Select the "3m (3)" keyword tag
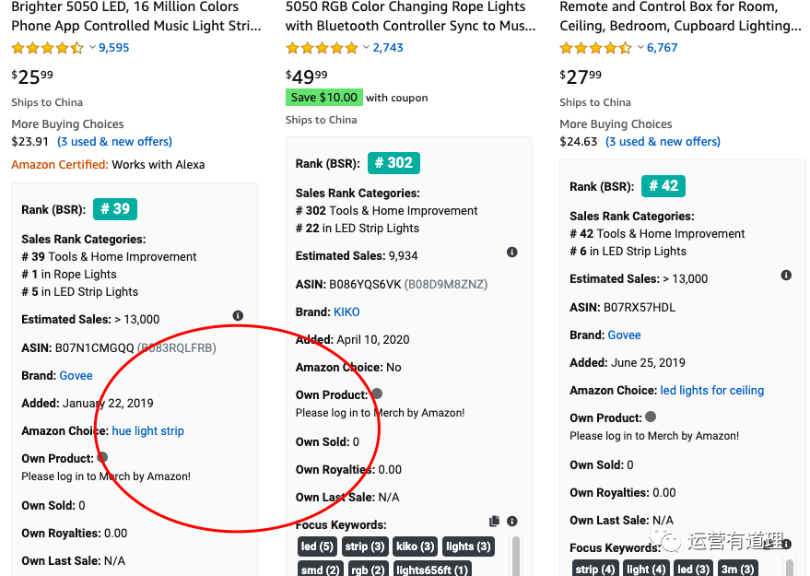 (x=736, y=570)
